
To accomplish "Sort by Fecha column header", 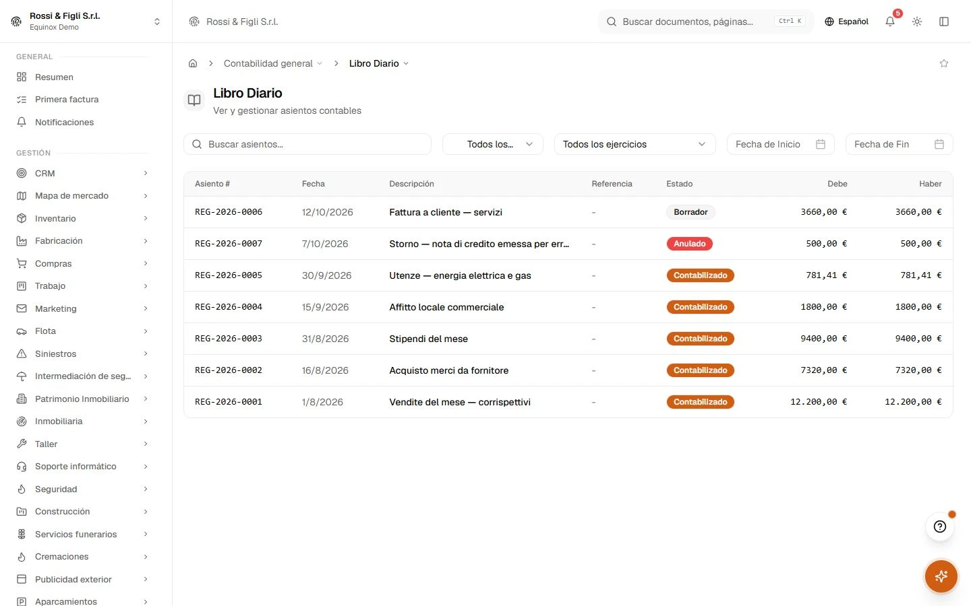I will click(314, 184).
